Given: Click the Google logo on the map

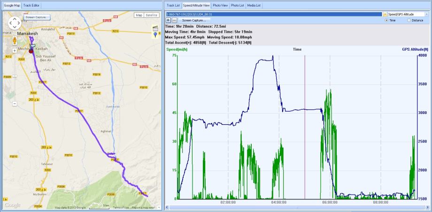Looking at the screenshot, I should (x=12, y=205).
